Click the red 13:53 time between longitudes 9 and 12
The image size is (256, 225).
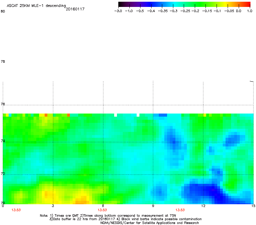point(180,210)
